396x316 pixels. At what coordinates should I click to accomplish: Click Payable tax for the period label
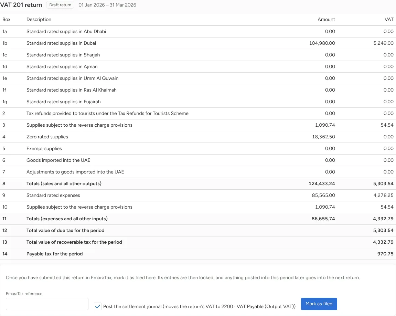pyautogui.click(x=55, y=254)
